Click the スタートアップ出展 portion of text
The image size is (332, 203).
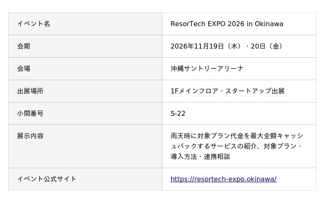point(255,91)
